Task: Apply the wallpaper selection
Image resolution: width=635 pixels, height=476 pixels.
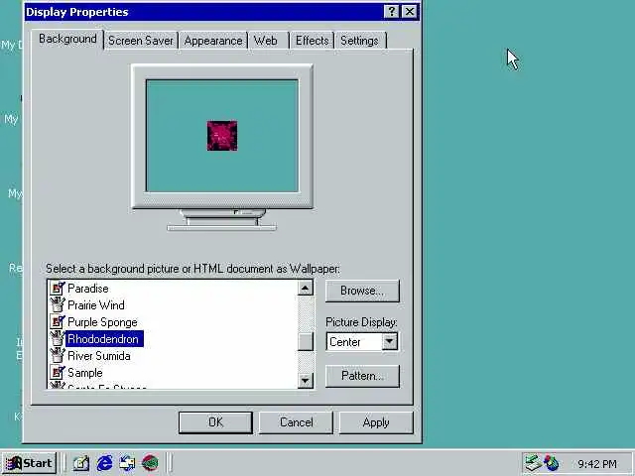Action: coord(376,422)
